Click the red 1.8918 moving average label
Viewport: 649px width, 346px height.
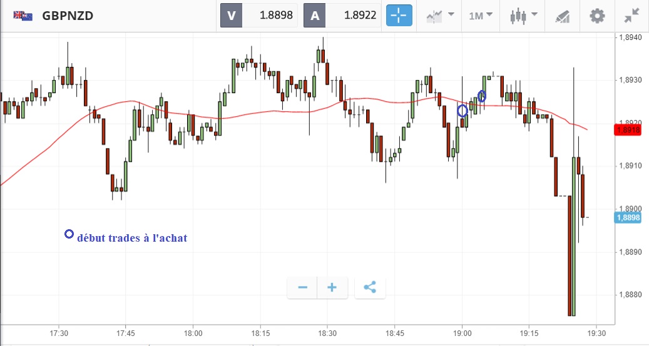point(626,130)
